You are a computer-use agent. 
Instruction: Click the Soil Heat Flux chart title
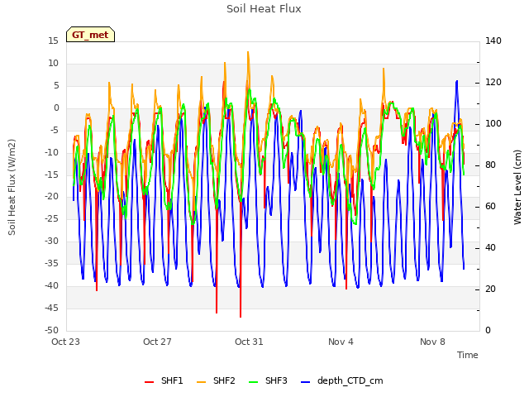(x=264, y=9)
